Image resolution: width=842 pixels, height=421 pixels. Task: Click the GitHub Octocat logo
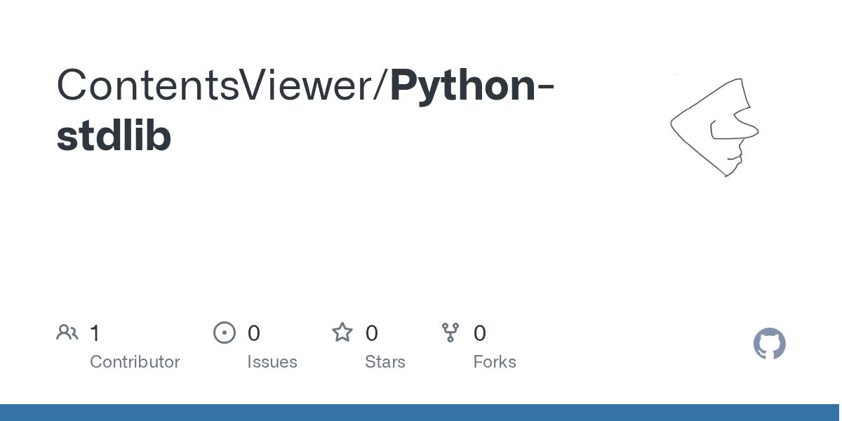point(770,344)
